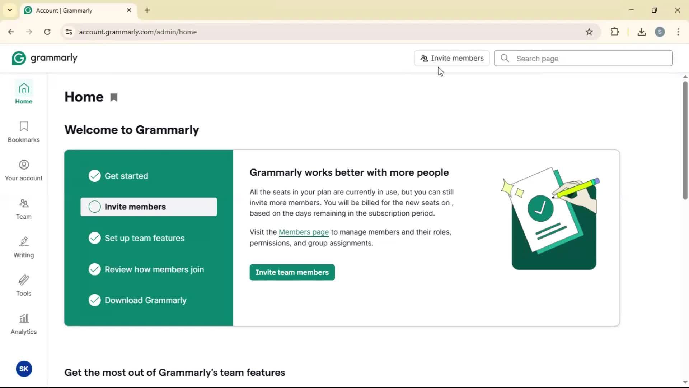Open the Team sidebar section
This screenshot has height=388, width=689.
(24, 209)
